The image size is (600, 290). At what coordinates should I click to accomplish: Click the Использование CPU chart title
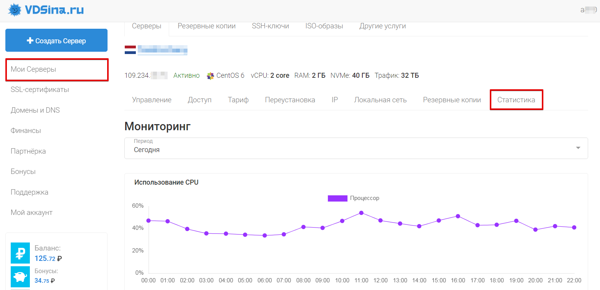pyautogui.click(x=166, y=183)
